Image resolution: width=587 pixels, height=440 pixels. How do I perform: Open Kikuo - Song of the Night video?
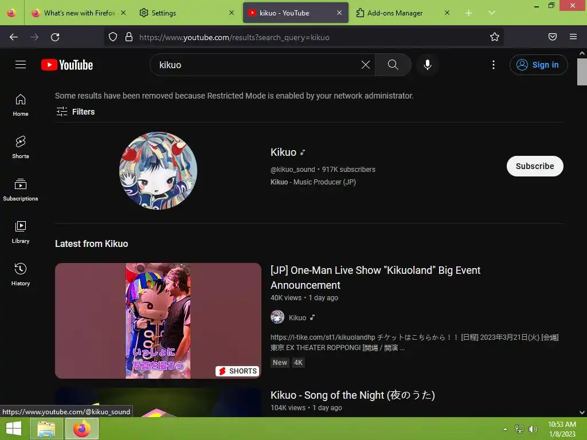(x=353, y=395)
